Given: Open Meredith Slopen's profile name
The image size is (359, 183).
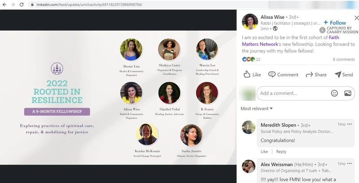Looking at the screenshot, I should [278, 125].
